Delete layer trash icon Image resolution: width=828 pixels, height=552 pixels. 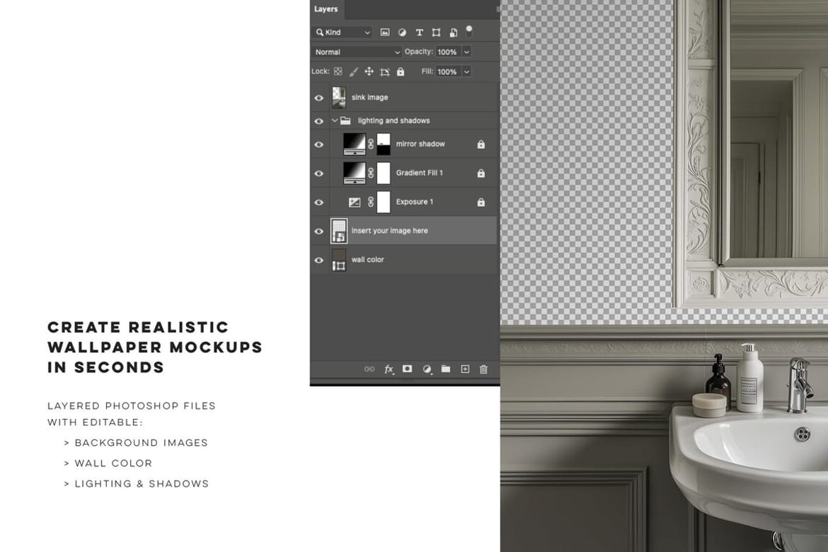pos(483,369)
